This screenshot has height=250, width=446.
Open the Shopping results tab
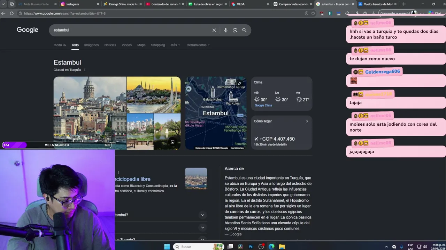(158, 45)
